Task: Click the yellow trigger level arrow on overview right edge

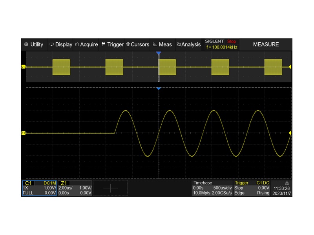Action: coord(290,67)
